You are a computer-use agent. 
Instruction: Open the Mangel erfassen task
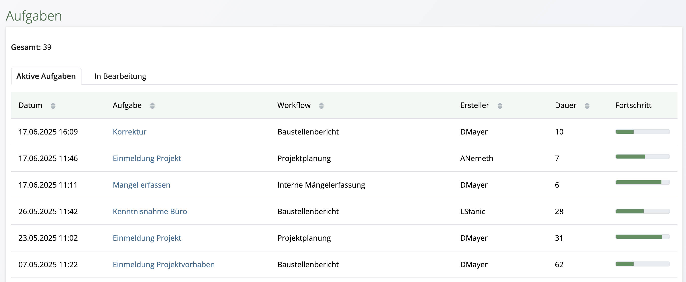tap(142, 185)
